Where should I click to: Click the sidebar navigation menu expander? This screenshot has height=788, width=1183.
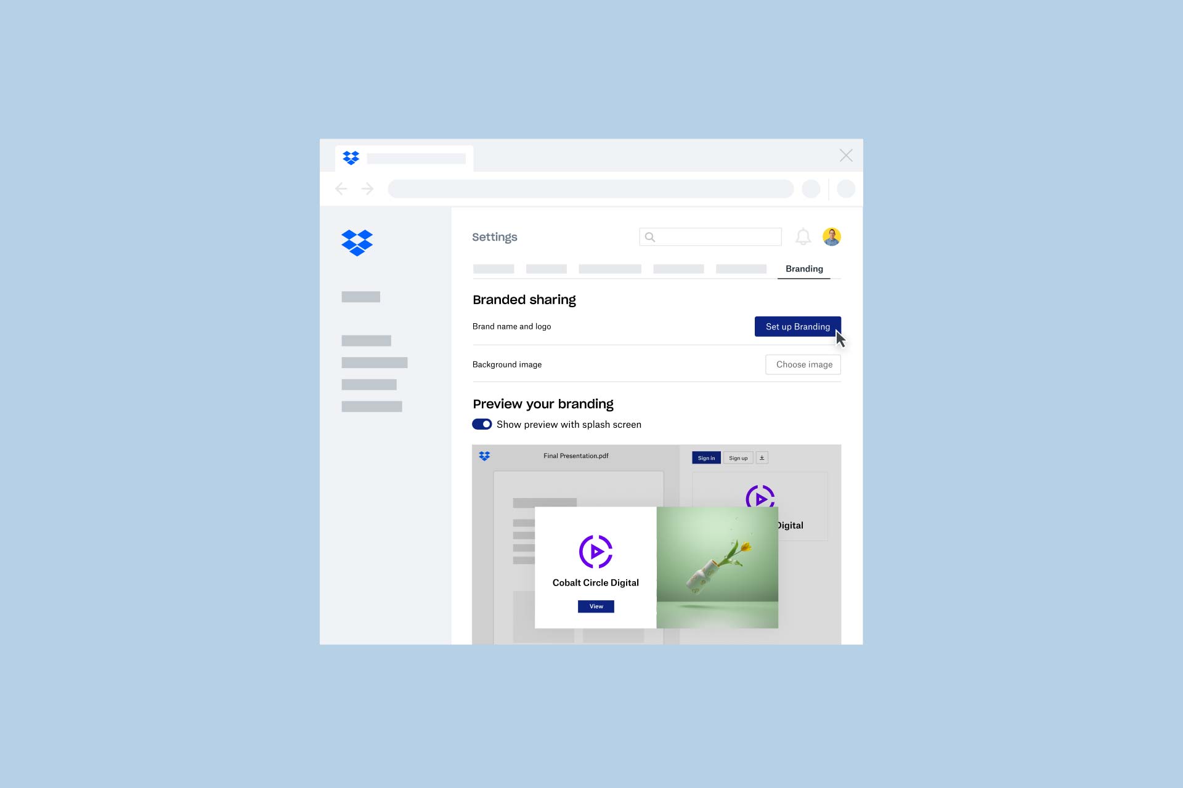[x=357, y=242]
